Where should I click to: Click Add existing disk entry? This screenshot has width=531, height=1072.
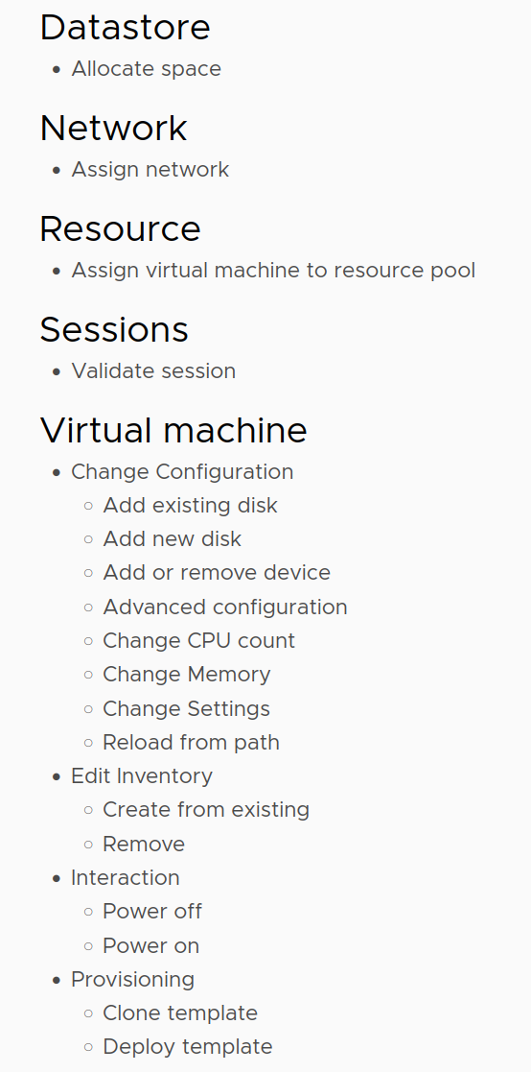191,505
